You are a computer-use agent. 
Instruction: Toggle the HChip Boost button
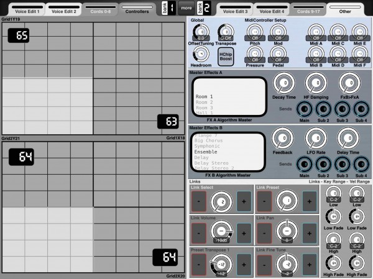tap(226, 57)
